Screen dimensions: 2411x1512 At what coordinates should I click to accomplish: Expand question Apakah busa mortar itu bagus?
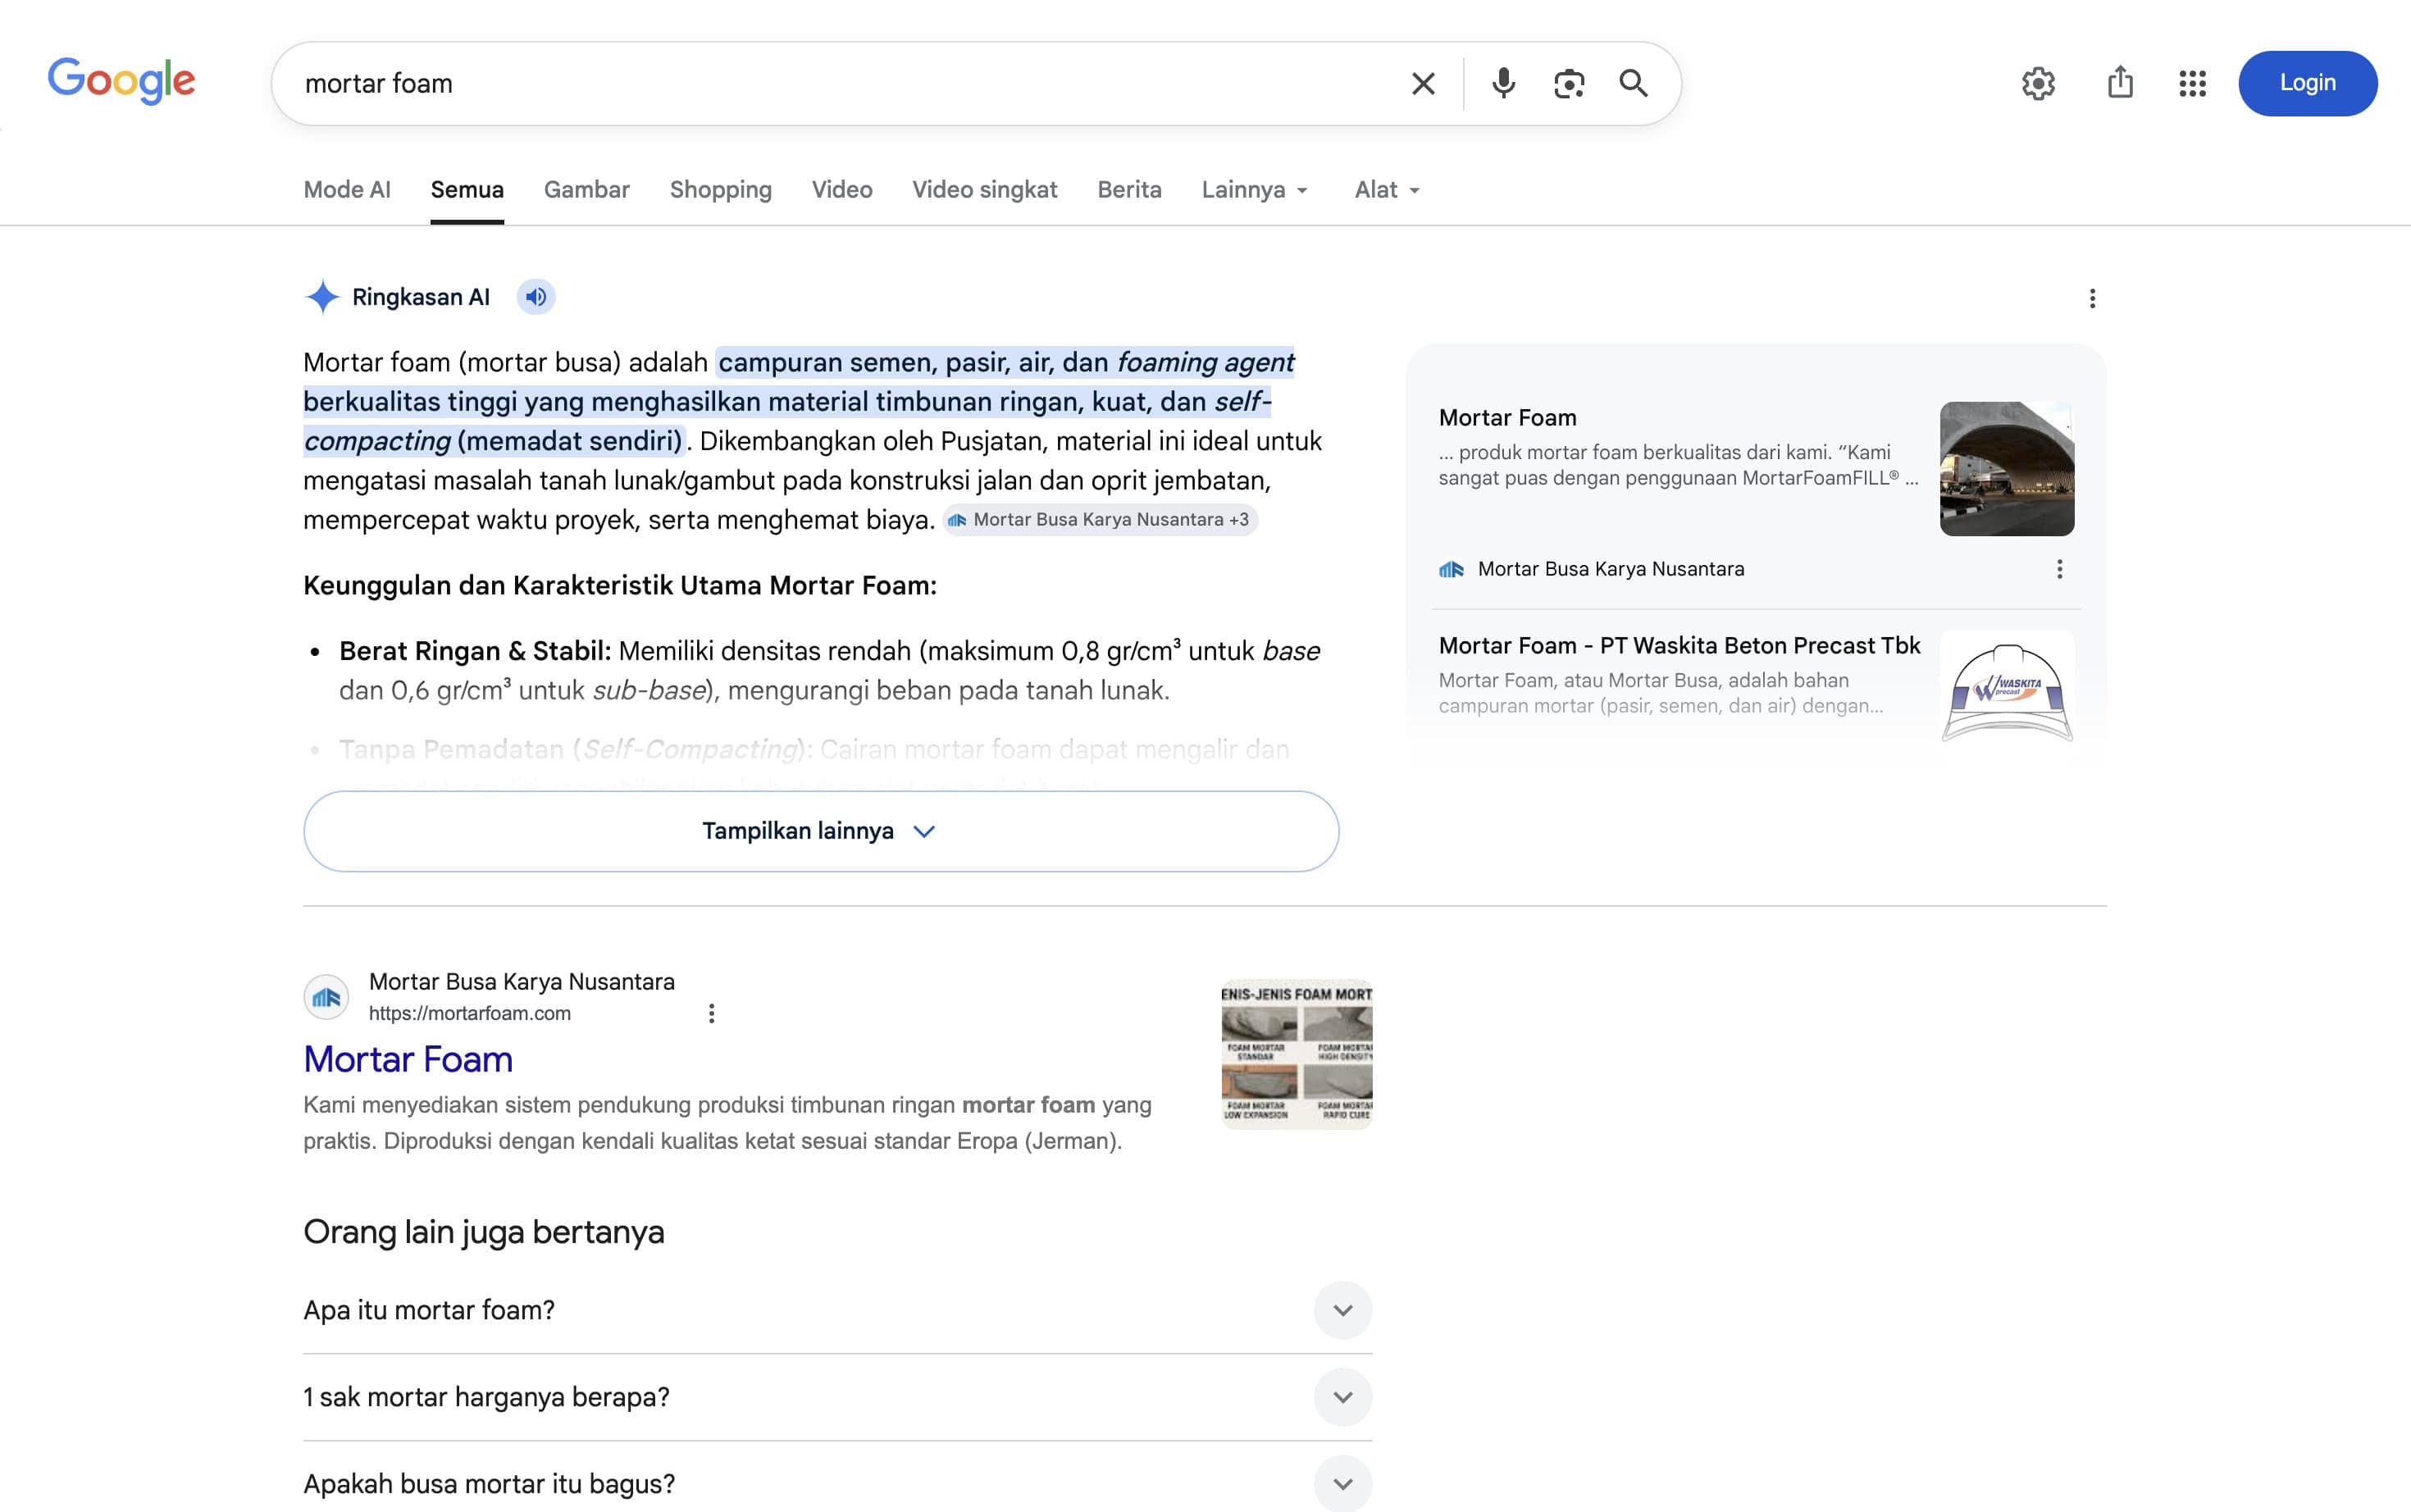[837, 1484]
